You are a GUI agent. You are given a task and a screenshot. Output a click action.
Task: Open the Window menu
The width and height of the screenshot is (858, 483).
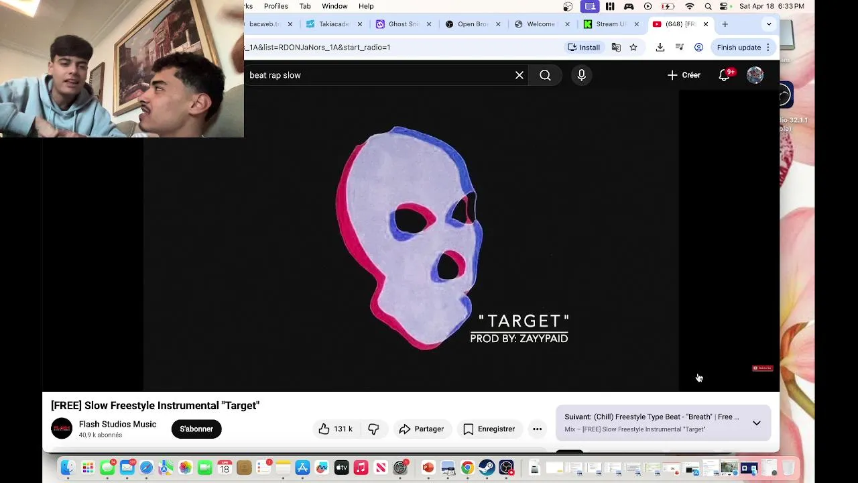[334, 6]
